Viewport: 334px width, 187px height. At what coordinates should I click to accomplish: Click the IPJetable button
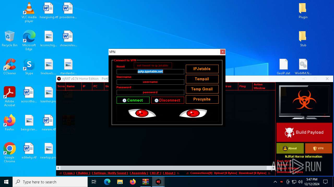[202, 69]
